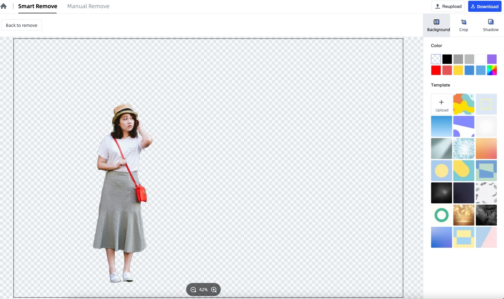Click the Reupload button
The height and width of the screenshot is (299, 504).
[x=448, y=6]
